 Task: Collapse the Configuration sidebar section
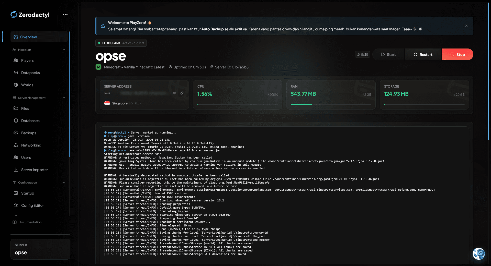pyautogui.click(x=64, y=182)
